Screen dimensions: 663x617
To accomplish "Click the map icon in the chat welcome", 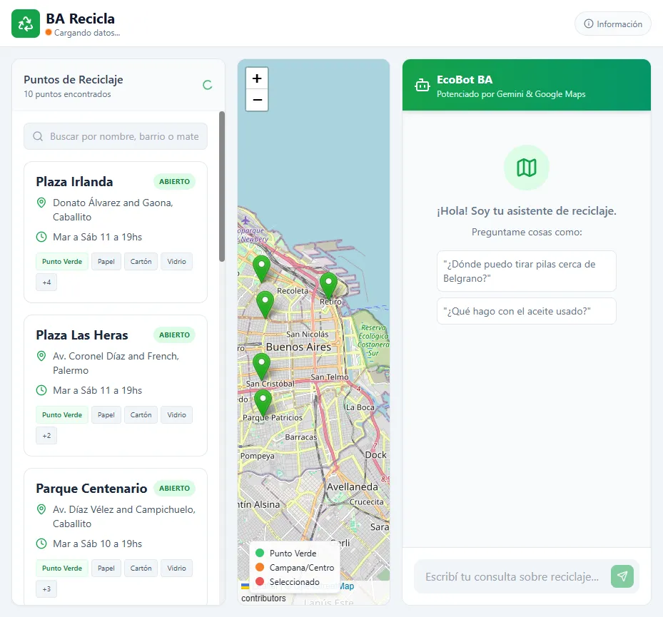I will point(527,168).
